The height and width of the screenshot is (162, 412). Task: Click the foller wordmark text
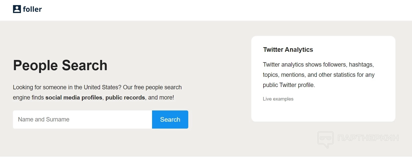click(x=32, y=9)
